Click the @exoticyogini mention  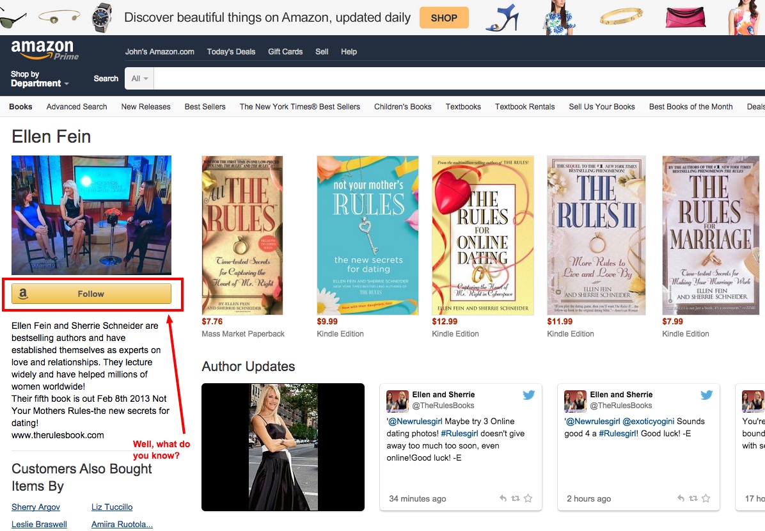point(649,421)
